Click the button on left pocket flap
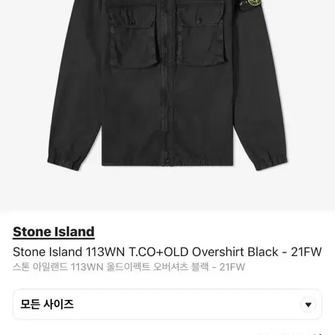Screen dimensions: 335x335 (132, 22)
